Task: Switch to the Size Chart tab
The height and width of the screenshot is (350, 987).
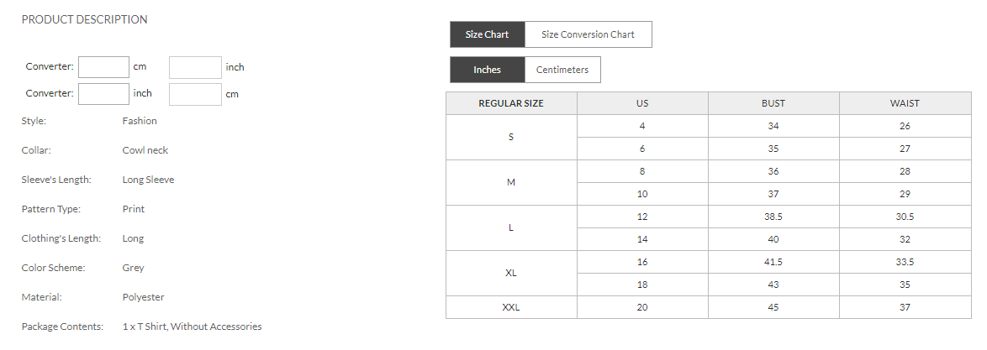Action: 487,34
